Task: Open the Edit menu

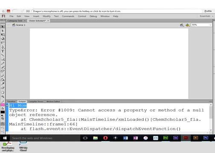Action: click(x=19, y=16)
